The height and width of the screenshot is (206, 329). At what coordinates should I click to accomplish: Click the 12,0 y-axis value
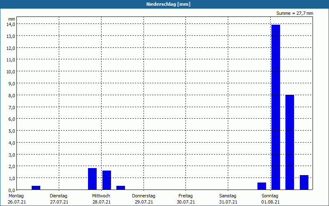click(x=11, y=48)
